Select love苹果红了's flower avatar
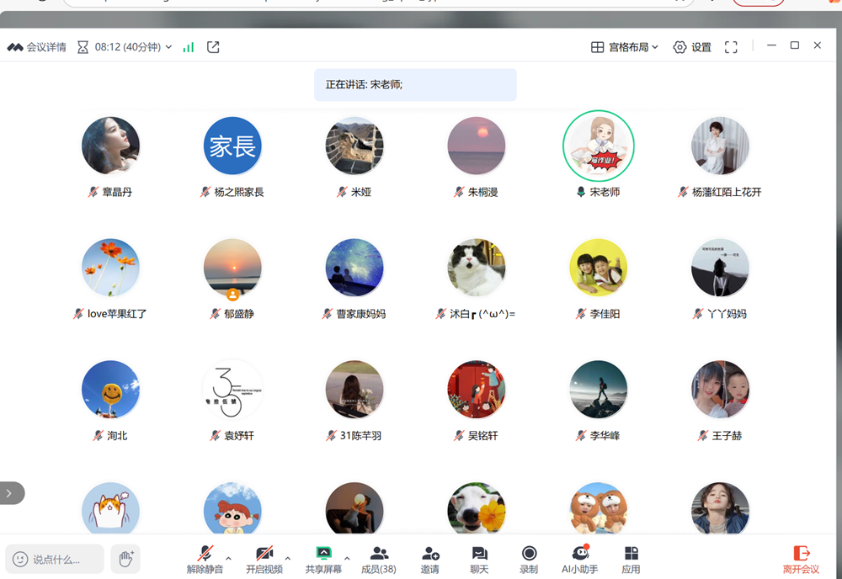The image size is (842, 579). 110,268
